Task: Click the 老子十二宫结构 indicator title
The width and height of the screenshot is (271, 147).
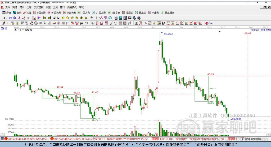Action: [x=23, y=30]
